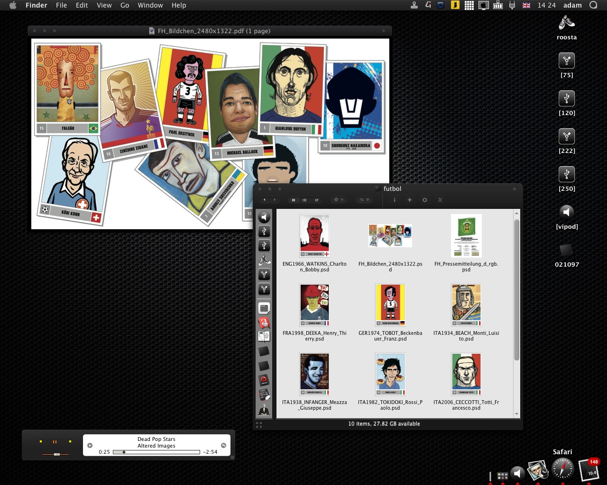The width and height of the screenshot is (607, 485).
Task: Select ITA1934_BEACH_Monti_Luisito.psd thumbnail
Action: [x=466, y=305]
